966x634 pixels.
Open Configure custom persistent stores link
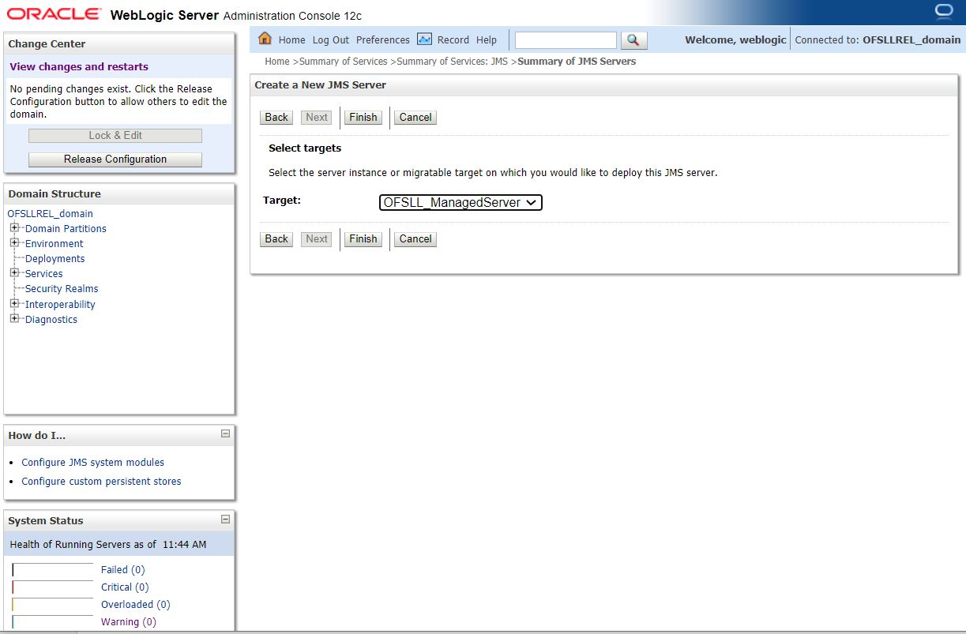(x=101, y=481)
